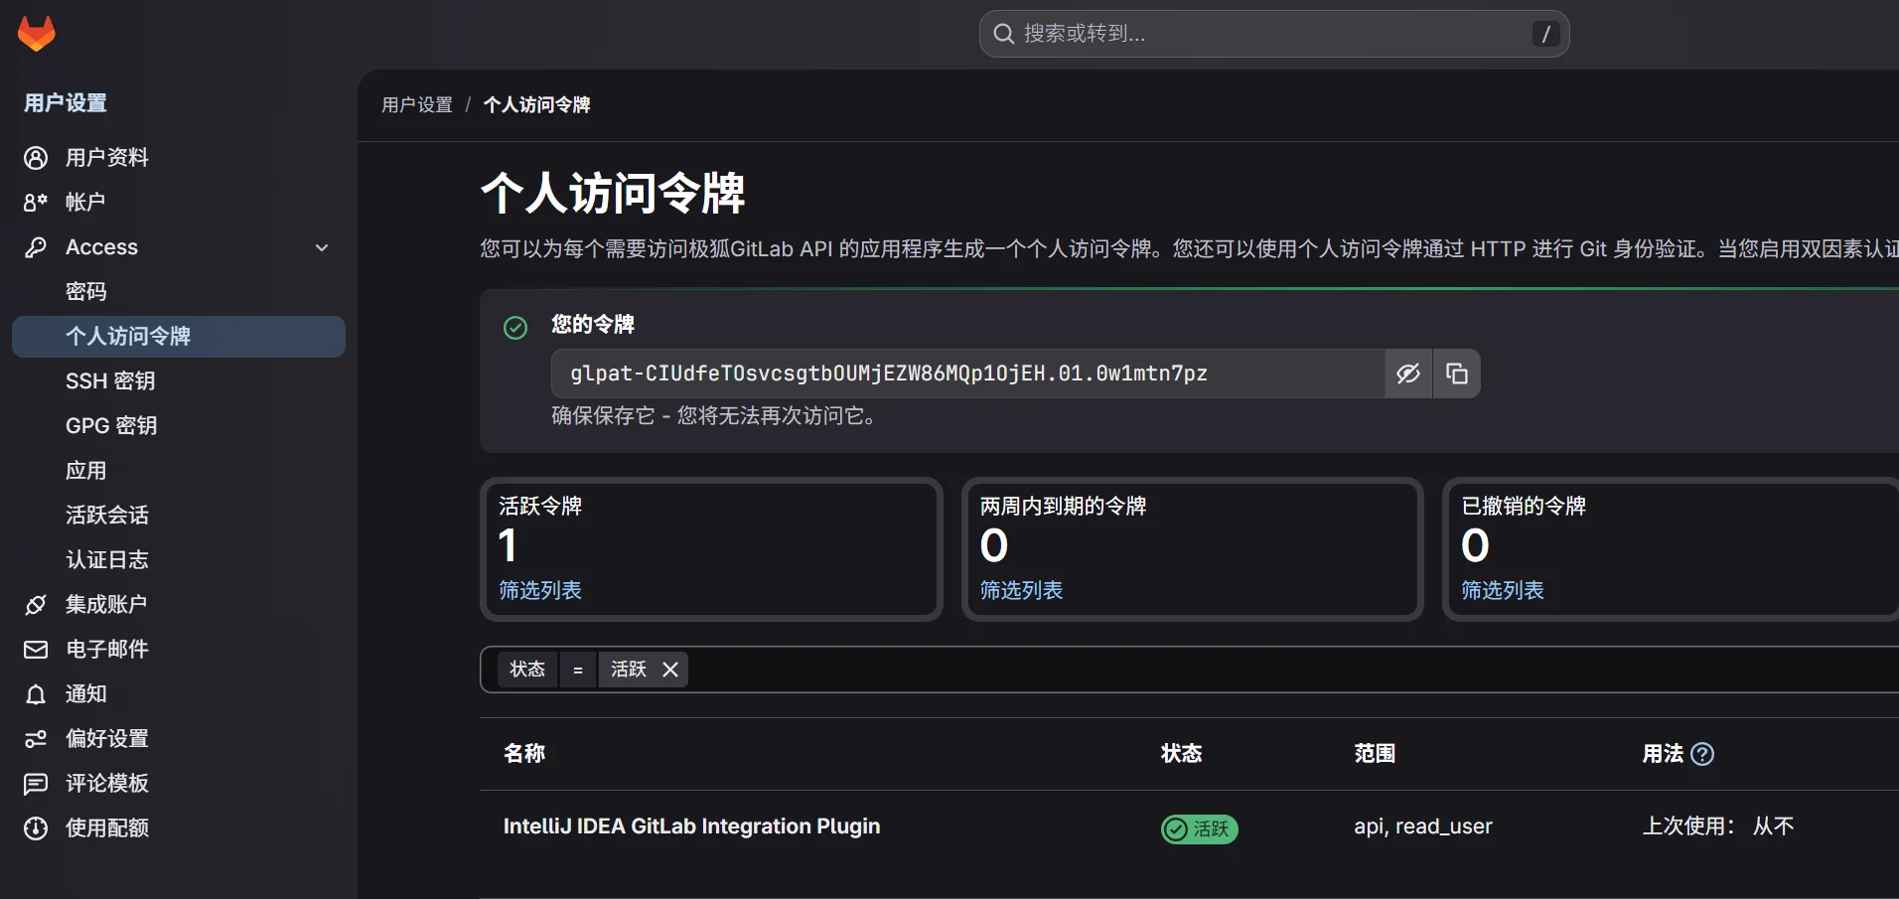Click 个人访问令牌 breadcrumb

click(536, 105)
